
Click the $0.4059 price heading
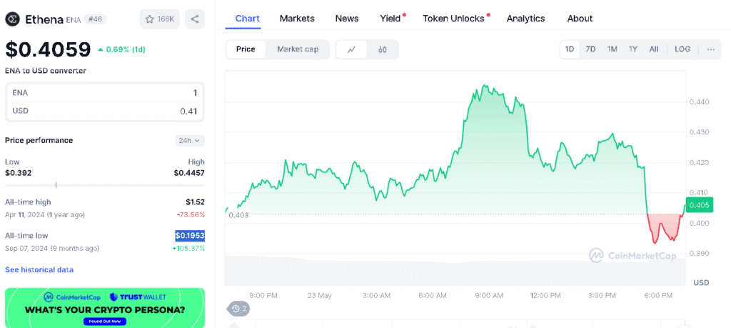[48, 49]
